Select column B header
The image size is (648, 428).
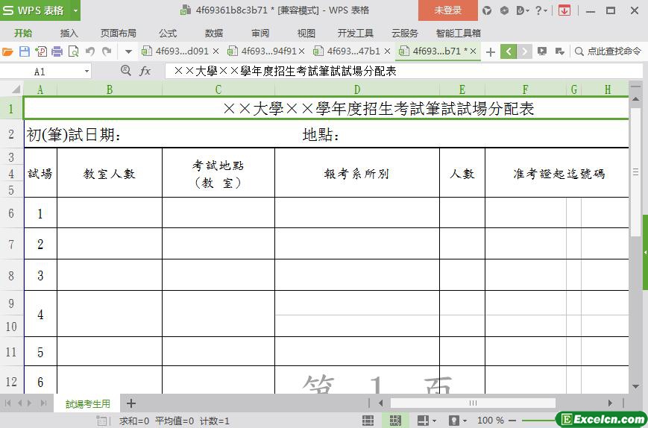click(110, 89)
